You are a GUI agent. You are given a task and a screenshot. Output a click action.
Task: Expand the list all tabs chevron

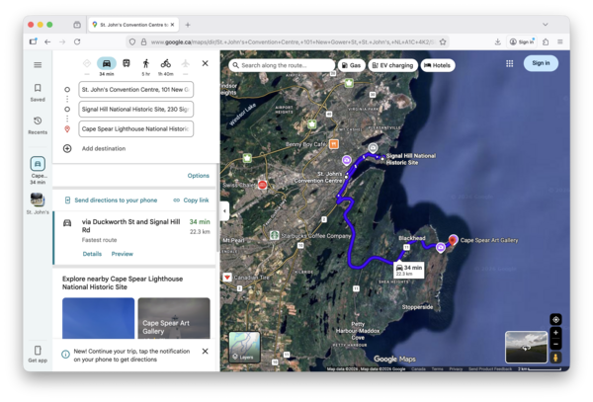click(x=545, y=25)
